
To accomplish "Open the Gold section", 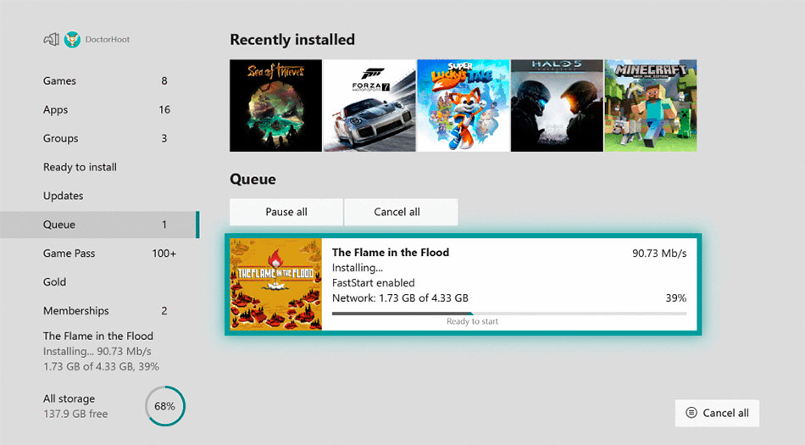I will click(100, 281).
